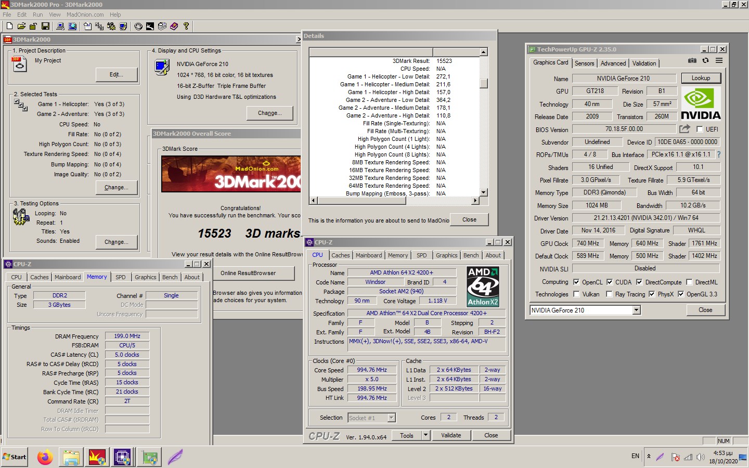749x468 pixels.
Task: Open the Mainboard tab in front CPU-Z
Action: tap(369, 255)
